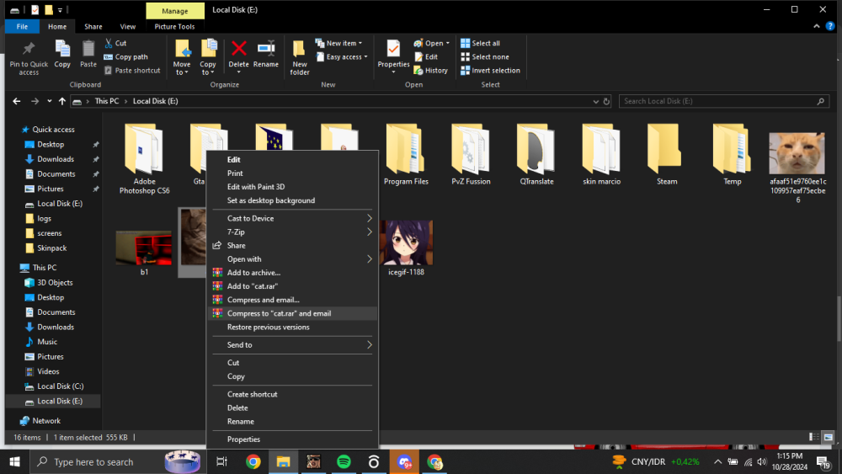Click the Rename ribbon icon
The image size is (842, 474).
click(266, 54)
